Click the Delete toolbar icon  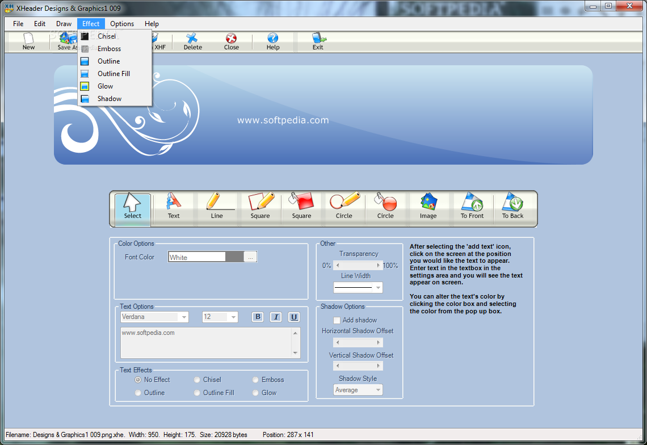pyautogui.click(x=192, y=41)
